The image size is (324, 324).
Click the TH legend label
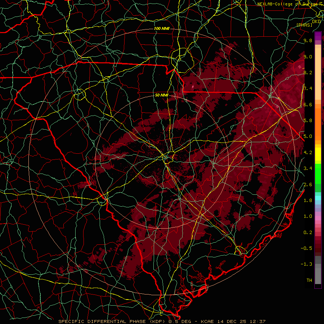[309, 280]
